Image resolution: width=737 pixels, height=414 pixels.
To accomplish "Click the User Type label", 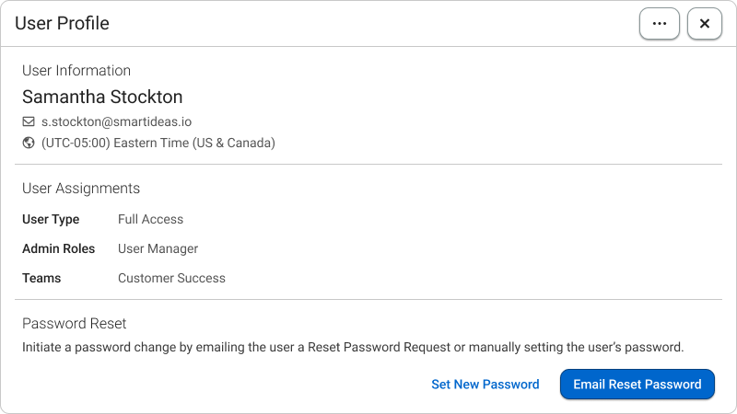I will point(51,219).
